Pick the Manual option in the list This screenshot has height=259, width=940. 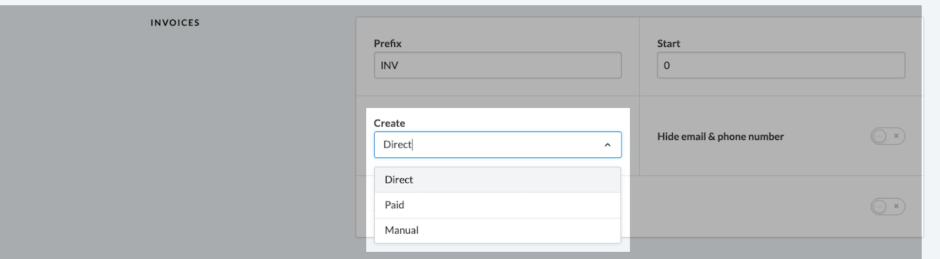click(x=497, y=230)
